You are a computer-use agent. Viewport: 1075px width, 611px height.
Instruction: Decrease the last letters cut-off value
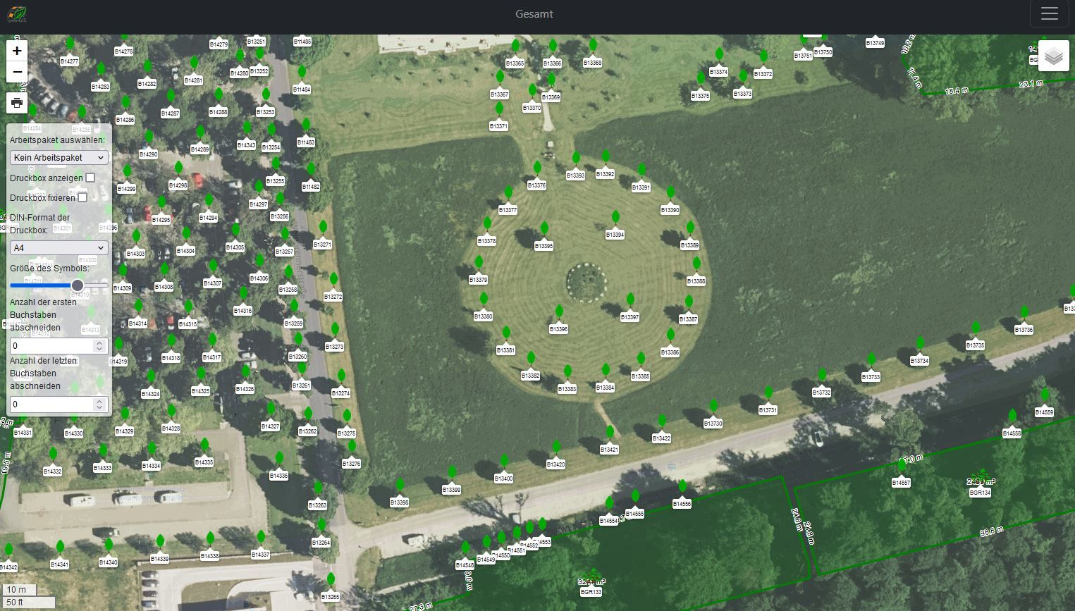(99, 407)
